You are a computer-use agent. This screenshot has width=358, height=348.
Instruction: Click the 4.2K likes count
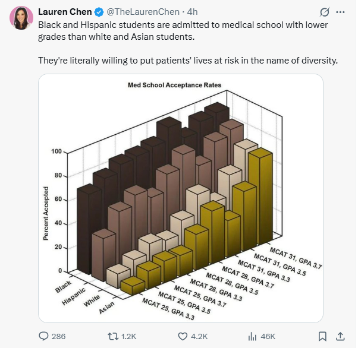click(199, 336)
